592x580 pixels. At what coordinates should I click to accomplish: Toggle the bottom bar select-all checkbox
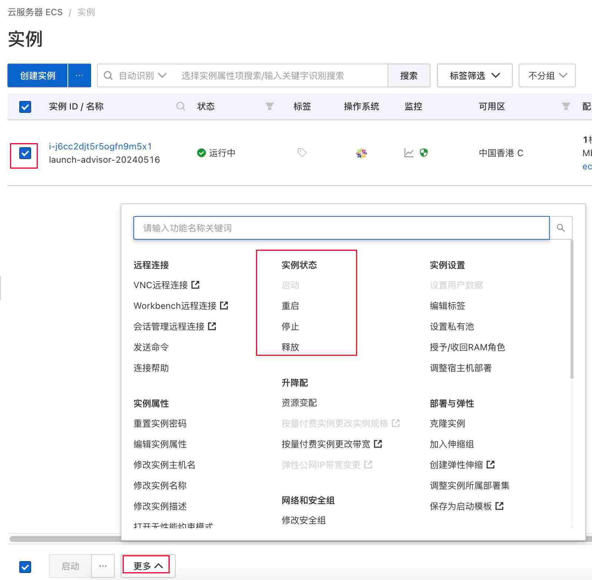tap(25, 566)
